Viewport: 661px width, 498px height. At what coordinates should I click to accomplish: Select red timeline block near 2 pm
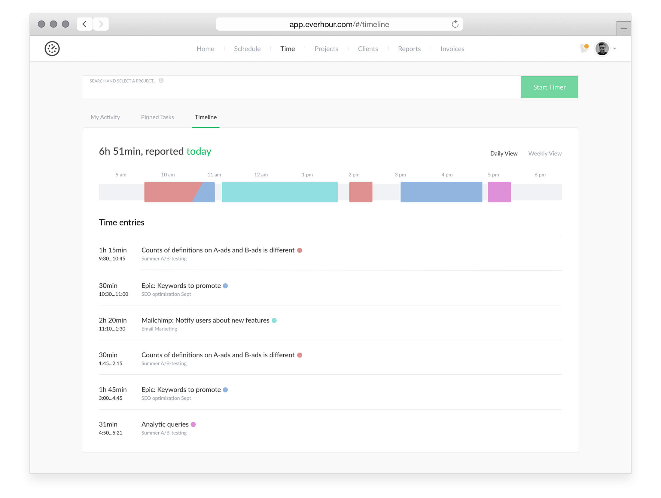tap(361, 192)
